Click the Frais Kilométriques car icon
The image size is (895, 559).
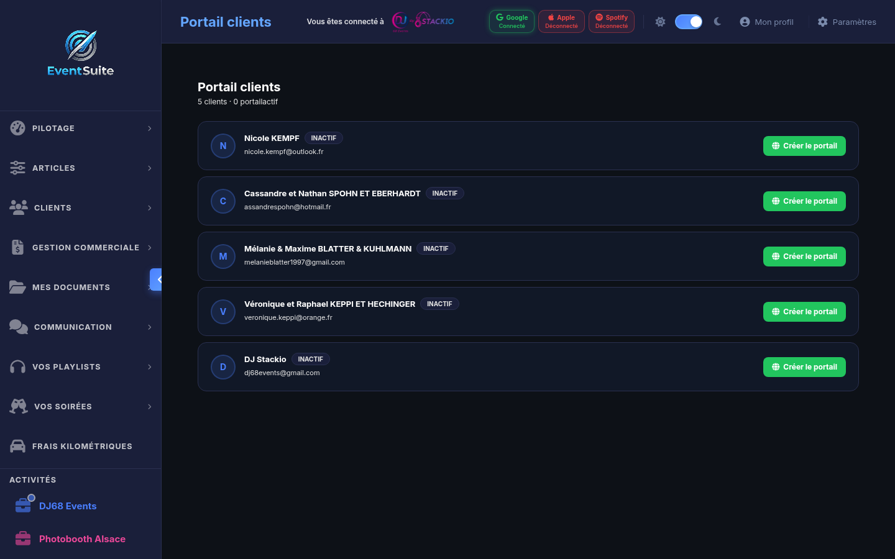click(x=17, y=446)
